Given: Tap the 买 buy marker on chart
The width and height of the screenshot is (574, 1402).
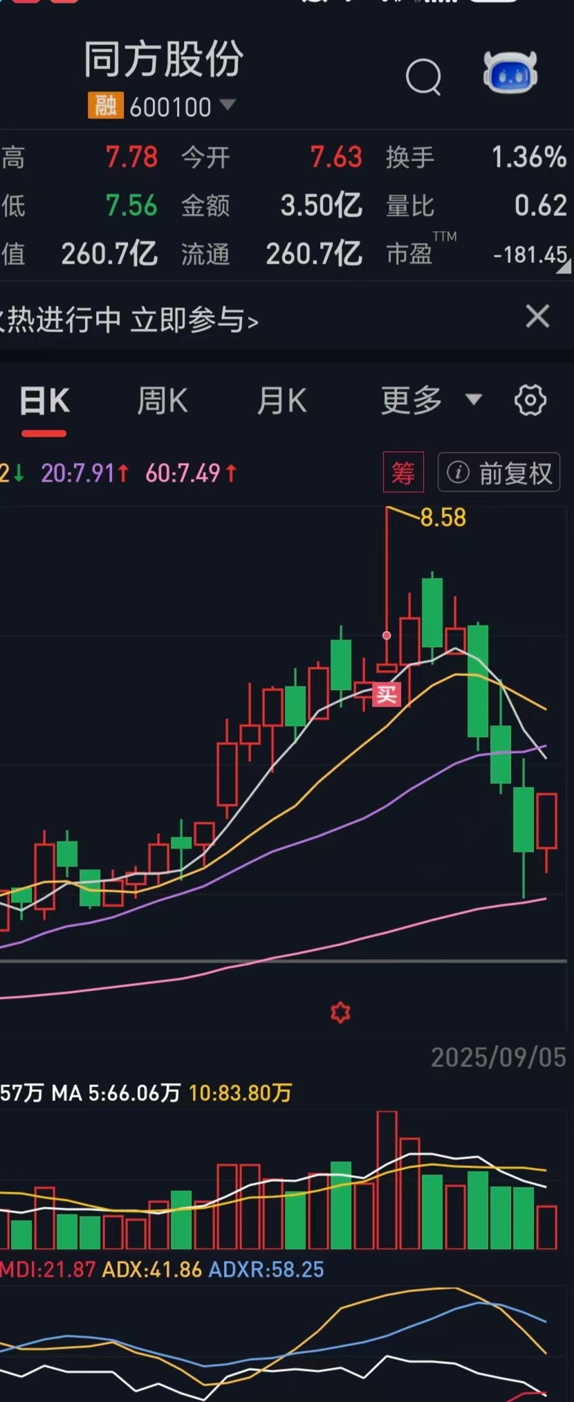Looking at the screenshot, I should pyautogui.click(x=387, y=694).
